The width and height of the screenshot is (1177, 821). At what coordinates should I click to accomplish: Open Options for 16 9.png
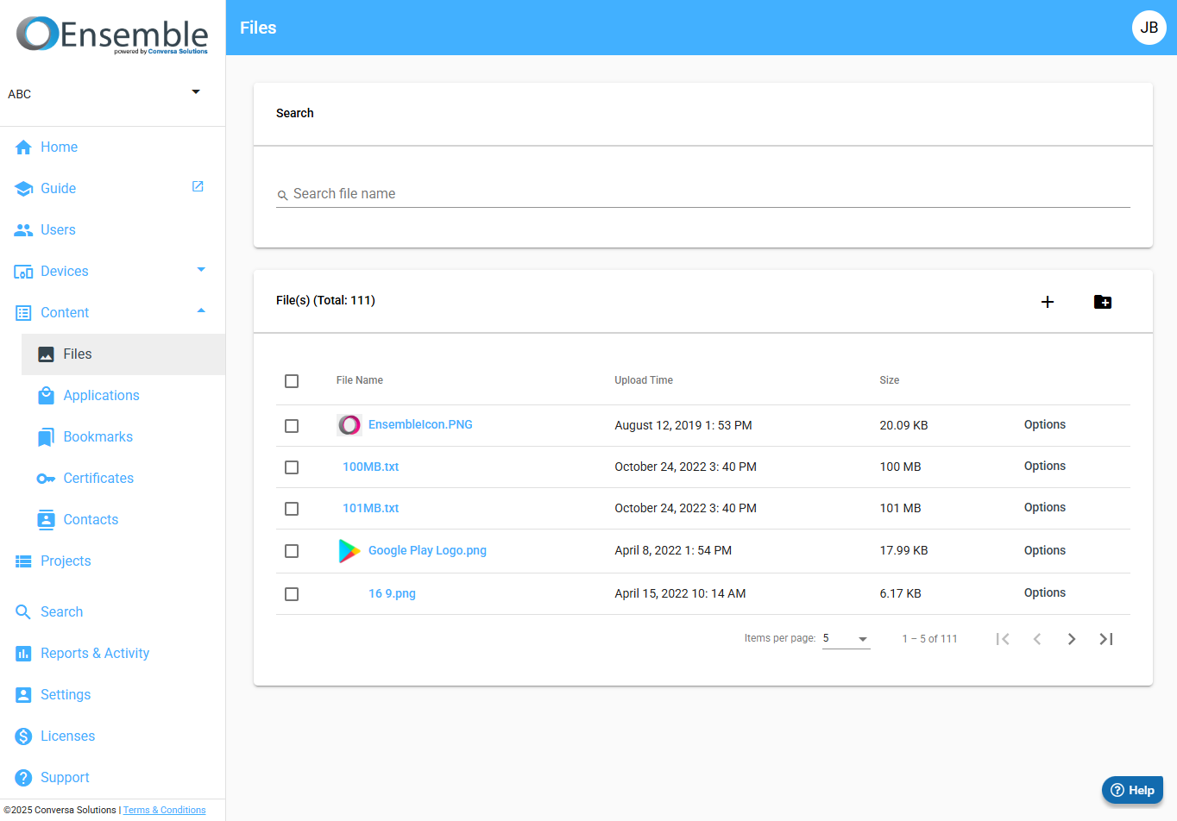coord(1045,592)
